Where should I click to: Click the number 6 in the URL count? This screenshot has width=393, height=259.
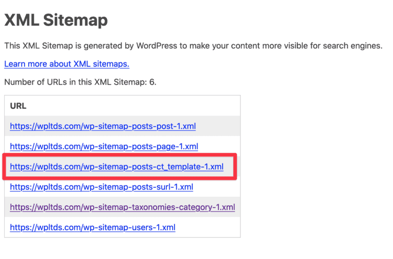151,82
